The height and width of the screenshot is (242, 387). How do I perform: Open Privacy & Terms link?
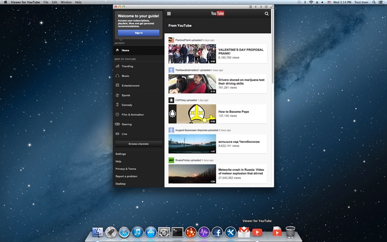click(x=126, y=169)
